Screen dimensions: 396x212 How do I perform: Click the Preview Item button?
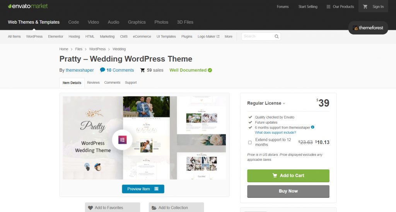[x=143, y=189]
